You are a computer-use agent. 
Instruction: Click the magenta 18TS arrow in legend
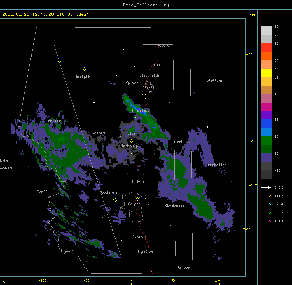266,221
